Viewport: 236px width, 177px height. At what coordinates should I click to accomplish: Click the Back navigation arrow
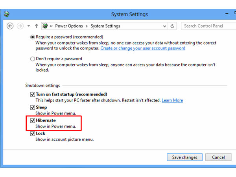coord(10,26)
